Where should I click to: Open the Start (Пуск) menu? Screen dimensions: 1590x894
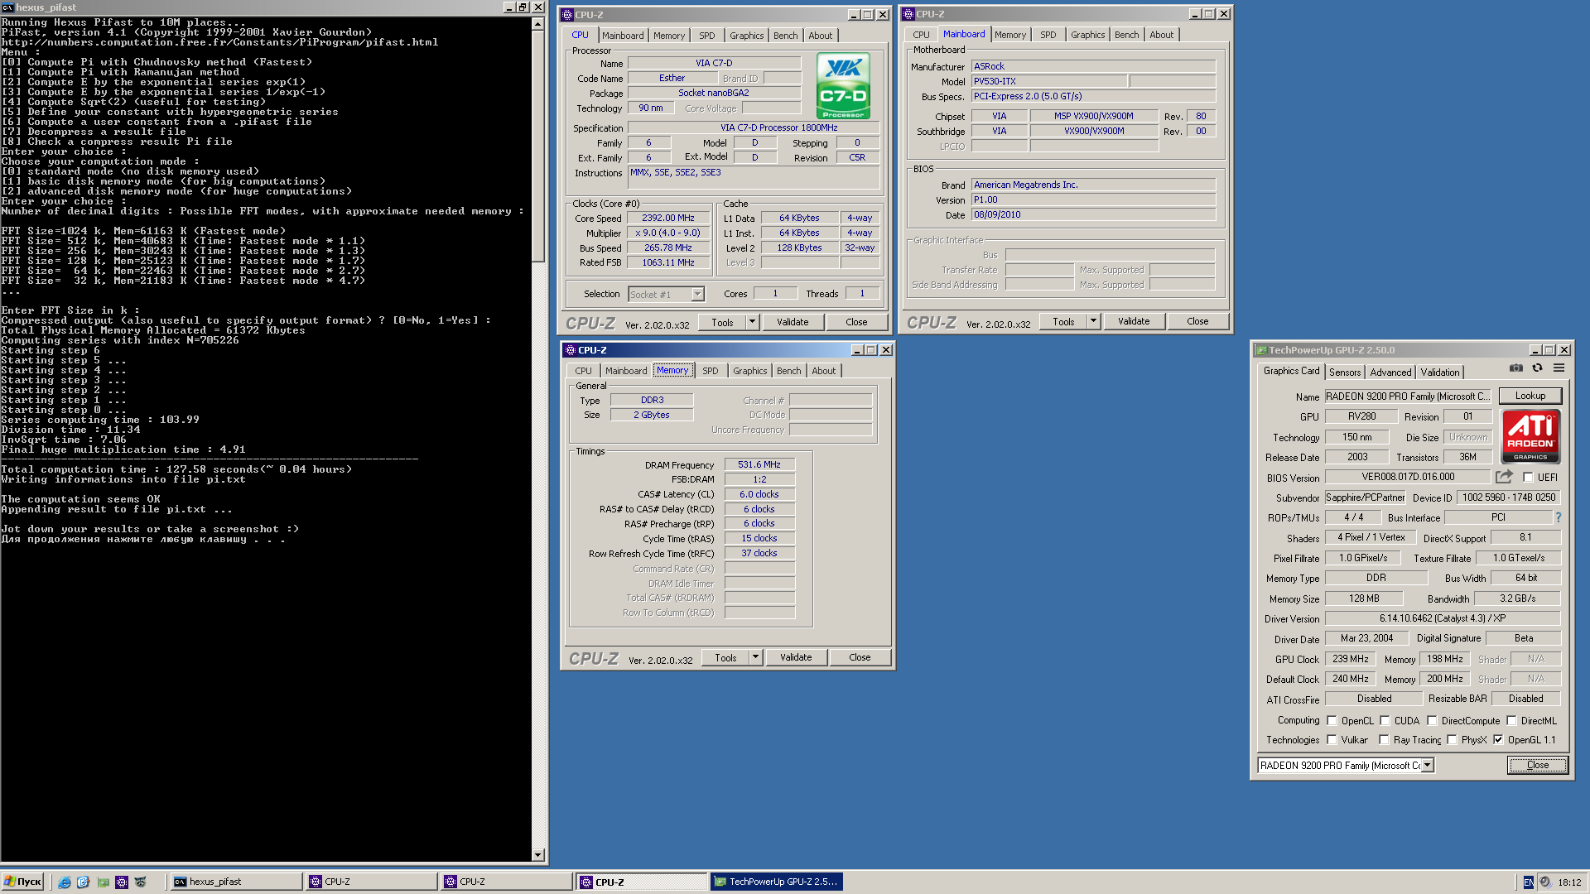22,882
